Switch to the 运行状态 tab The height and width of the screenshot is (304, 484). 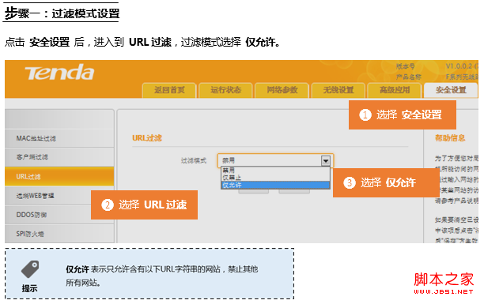click(x=225, y=90)
